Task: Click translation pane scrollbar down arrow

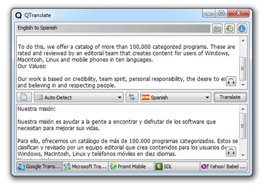Action: pyautogui.click(x=243, y=155)
